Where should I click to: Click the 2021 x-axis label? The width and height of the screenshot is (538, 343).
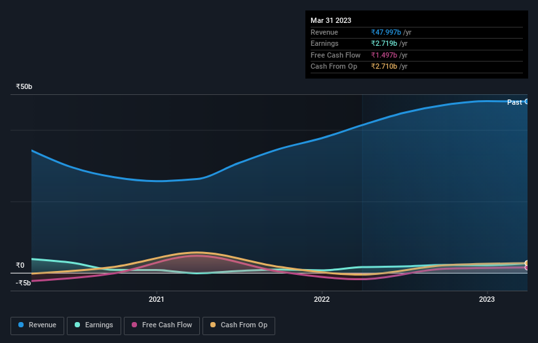pos(157,299)
